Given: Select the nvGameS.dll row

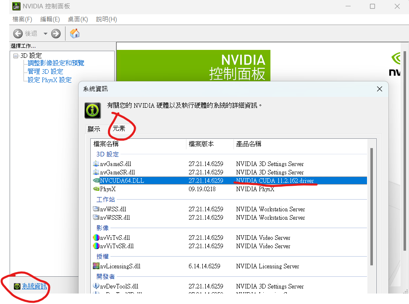Looking at the screenshot, I should 230,164.
